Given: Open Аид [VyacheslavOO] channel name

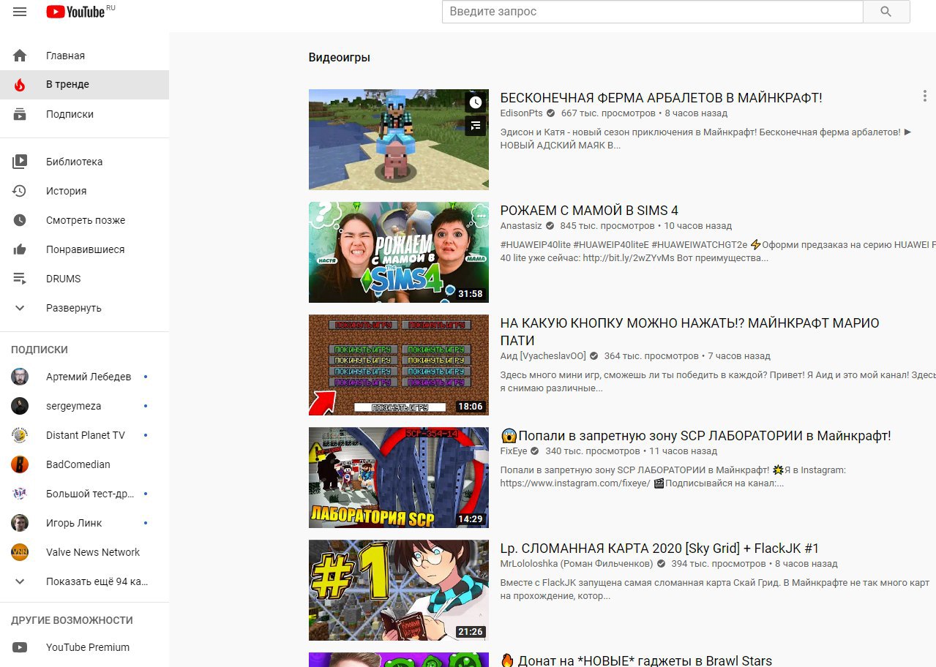Looking at the screenshot, I should 543,356.
